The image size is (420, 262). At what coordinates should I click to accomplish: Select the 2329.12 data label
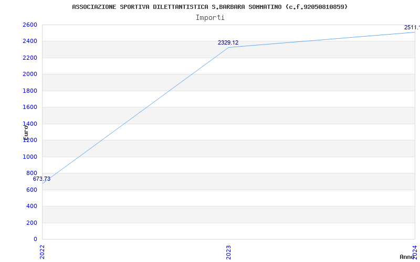click(x=228, y=43)
